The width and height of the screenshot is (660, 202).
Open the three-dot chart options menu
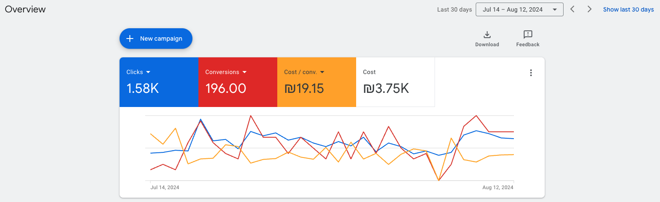[531, 73]
